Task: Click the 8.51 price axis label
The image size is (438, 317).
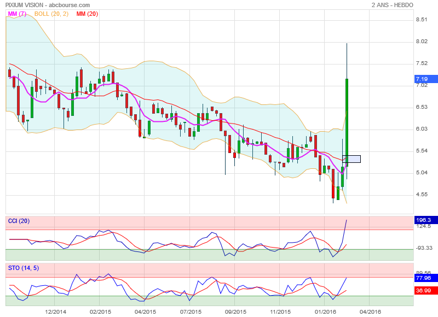Action: click(422, 20)
